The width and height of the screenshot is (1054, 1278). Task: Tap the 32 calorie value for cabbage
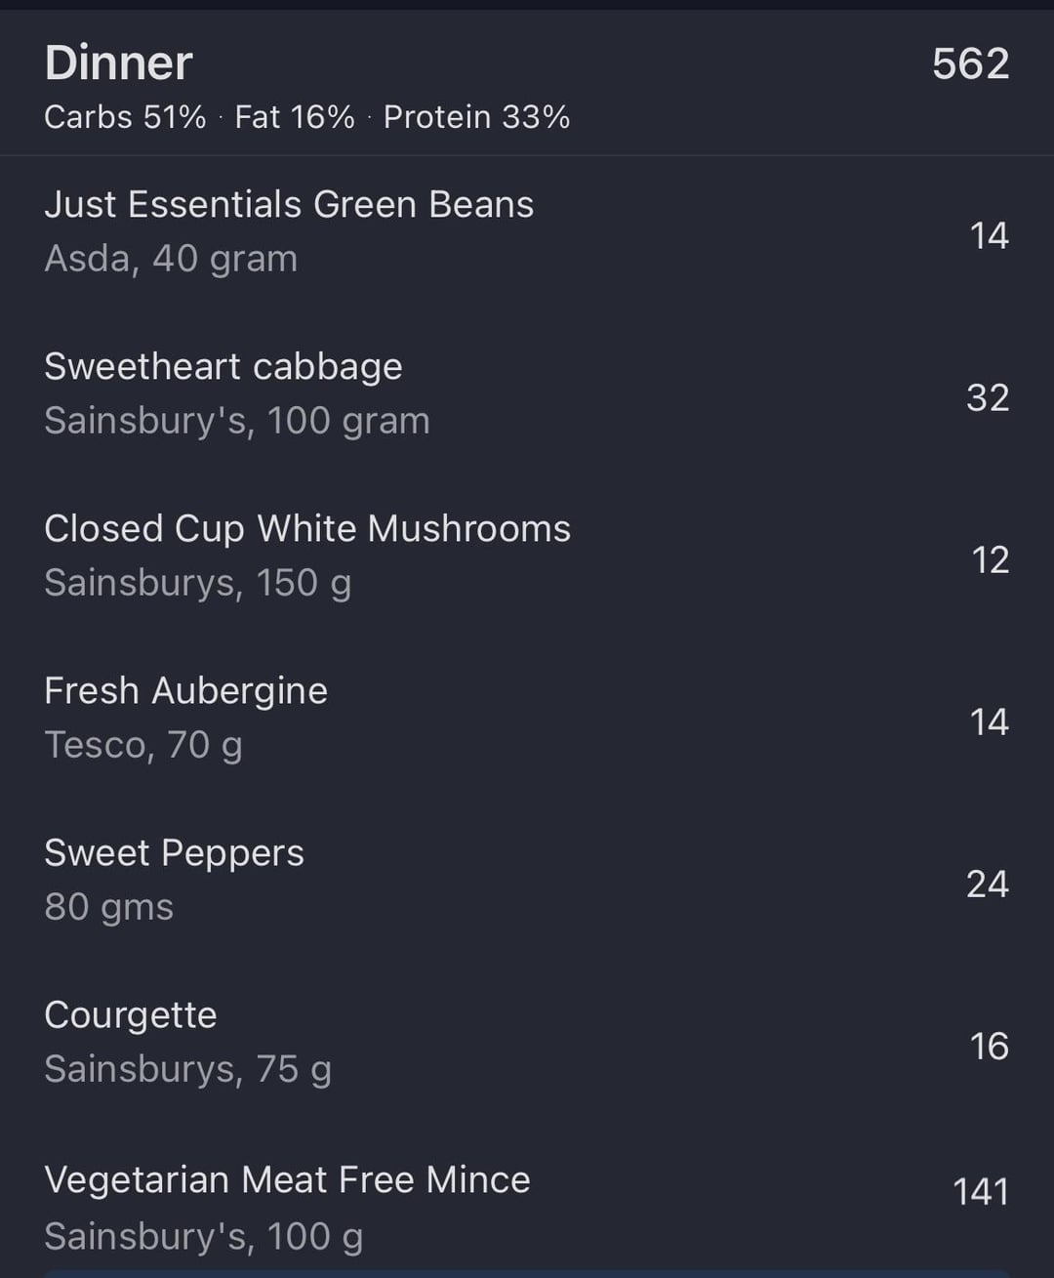(988, 398)
